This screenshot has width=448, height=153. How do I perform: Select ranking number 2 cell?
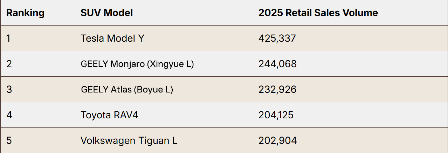coord(9,64)
